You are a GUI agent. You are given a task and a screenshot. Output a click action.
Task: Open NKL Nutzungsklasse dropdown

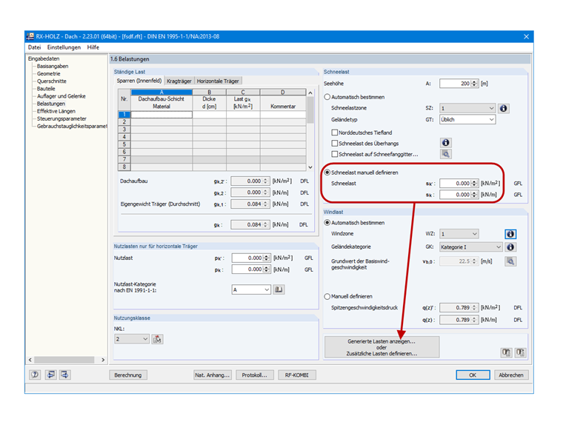click(x=132, y=339)
